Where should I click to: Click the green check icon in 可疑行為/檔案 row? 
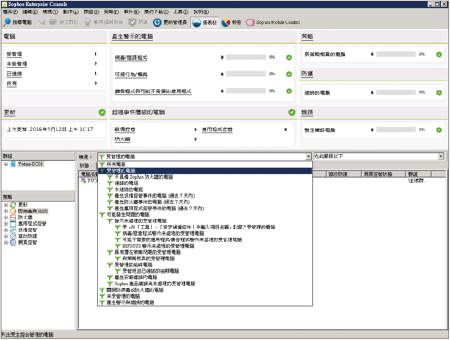289,74
